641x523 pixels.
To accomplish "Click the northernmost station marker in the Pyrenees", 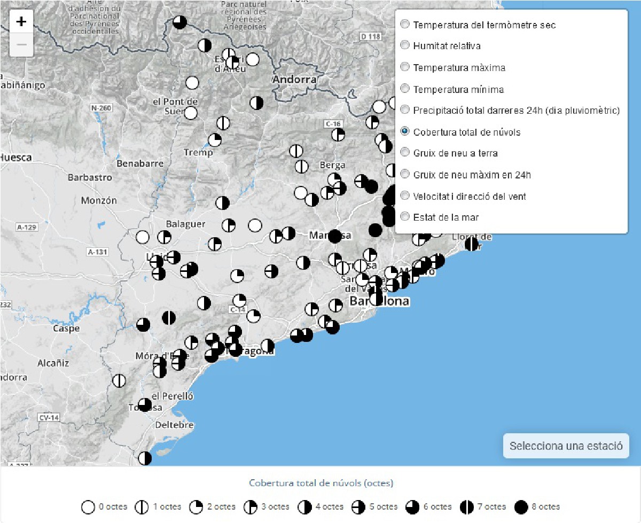I will (179, 22).
